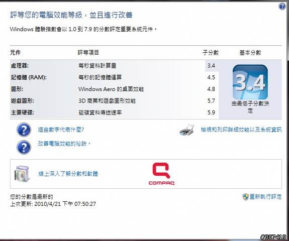Viewport: 289px width, 241px height.
Task: Click the 基本分數 column header
Action: click(250, 53)
